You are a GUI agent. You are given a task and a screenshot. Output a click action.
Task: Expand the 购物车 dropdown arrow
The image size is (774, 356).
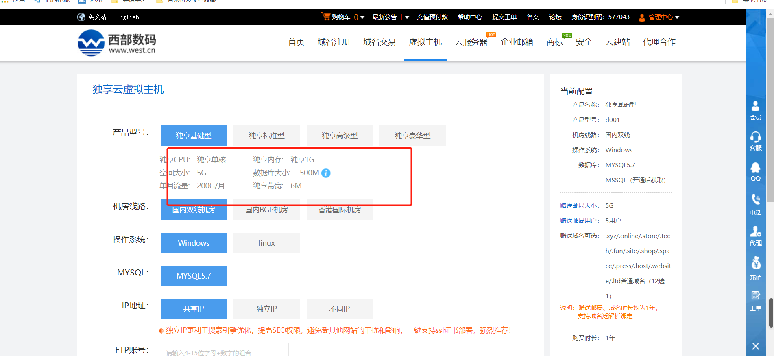pos(362,17)
